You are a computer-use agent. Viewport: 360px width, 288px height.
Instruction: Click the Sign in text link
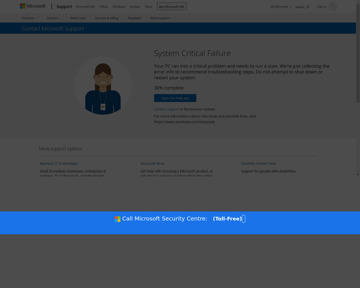pos(321,7)
